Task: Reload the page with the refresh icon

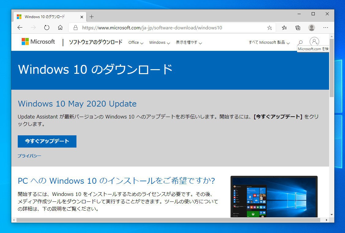Action: pyautogui.click(x=47, y=28)
